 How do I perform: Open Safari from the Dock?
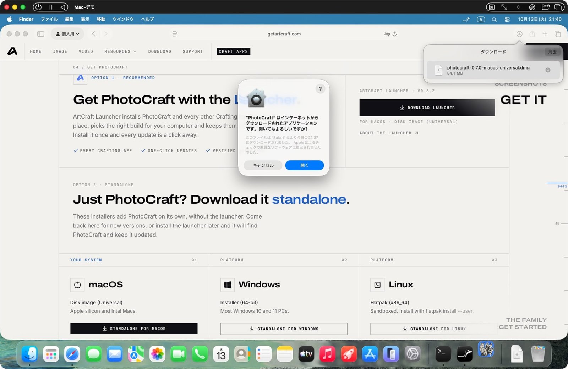click(x=72, y=354)
